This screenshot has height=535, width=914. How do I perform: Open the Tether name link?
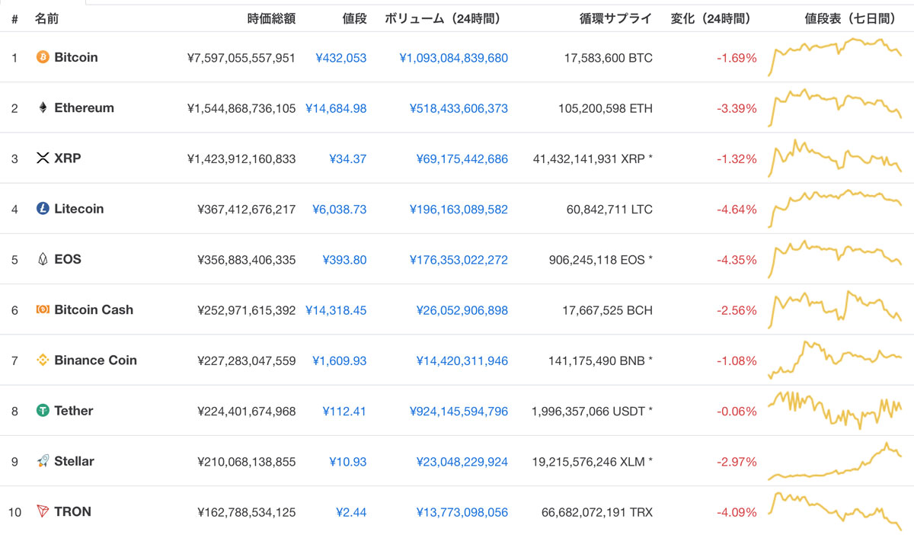(x=74, y=411)
